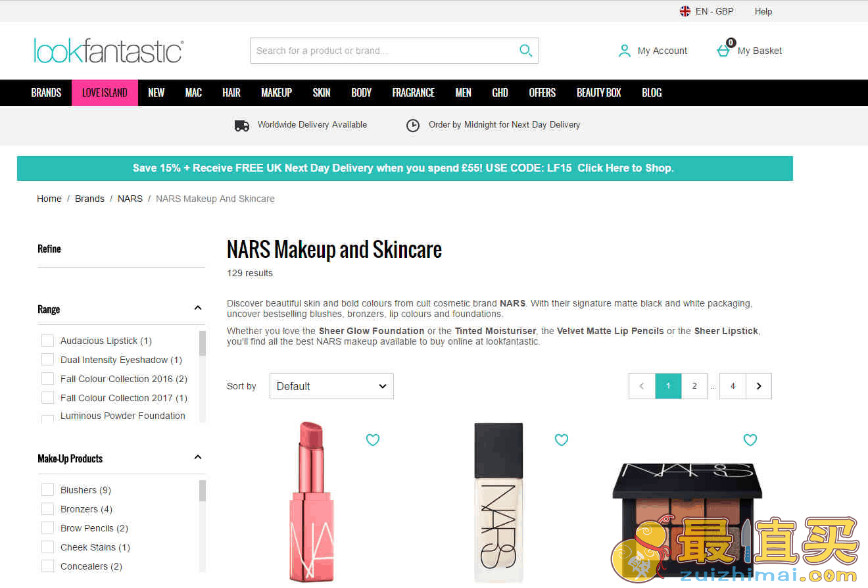Click the previous page arrow in pagination
The width and height of the screenshot is (868, 588).
(642, 386)
